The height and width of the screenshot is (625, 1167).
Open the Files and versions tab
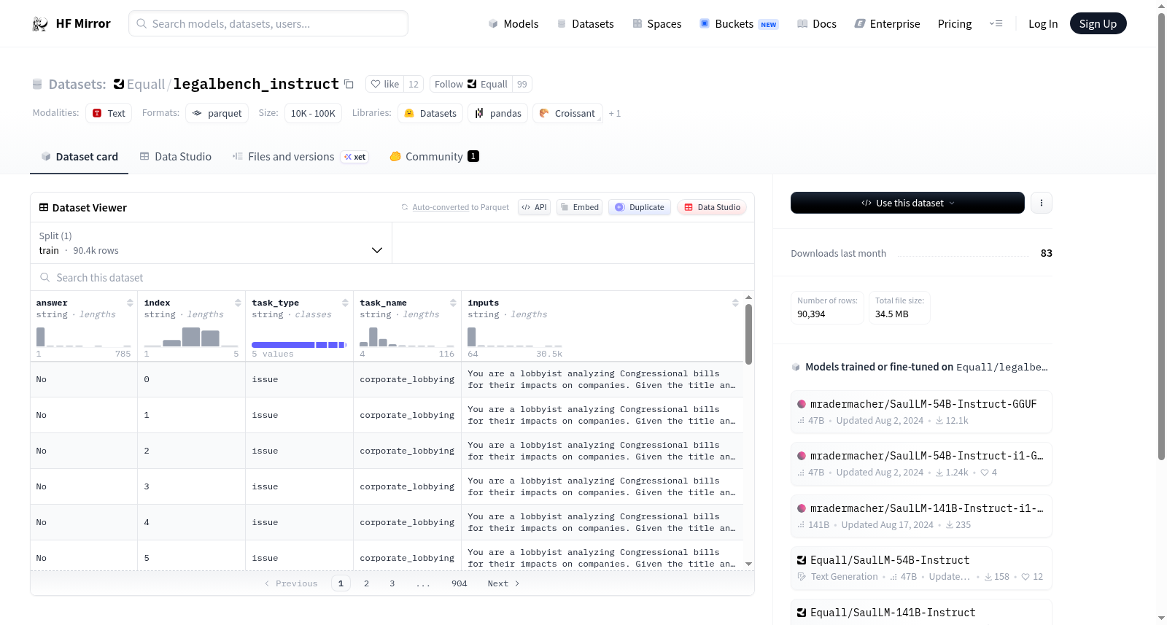pyautogui.click(x=301, y=156)
